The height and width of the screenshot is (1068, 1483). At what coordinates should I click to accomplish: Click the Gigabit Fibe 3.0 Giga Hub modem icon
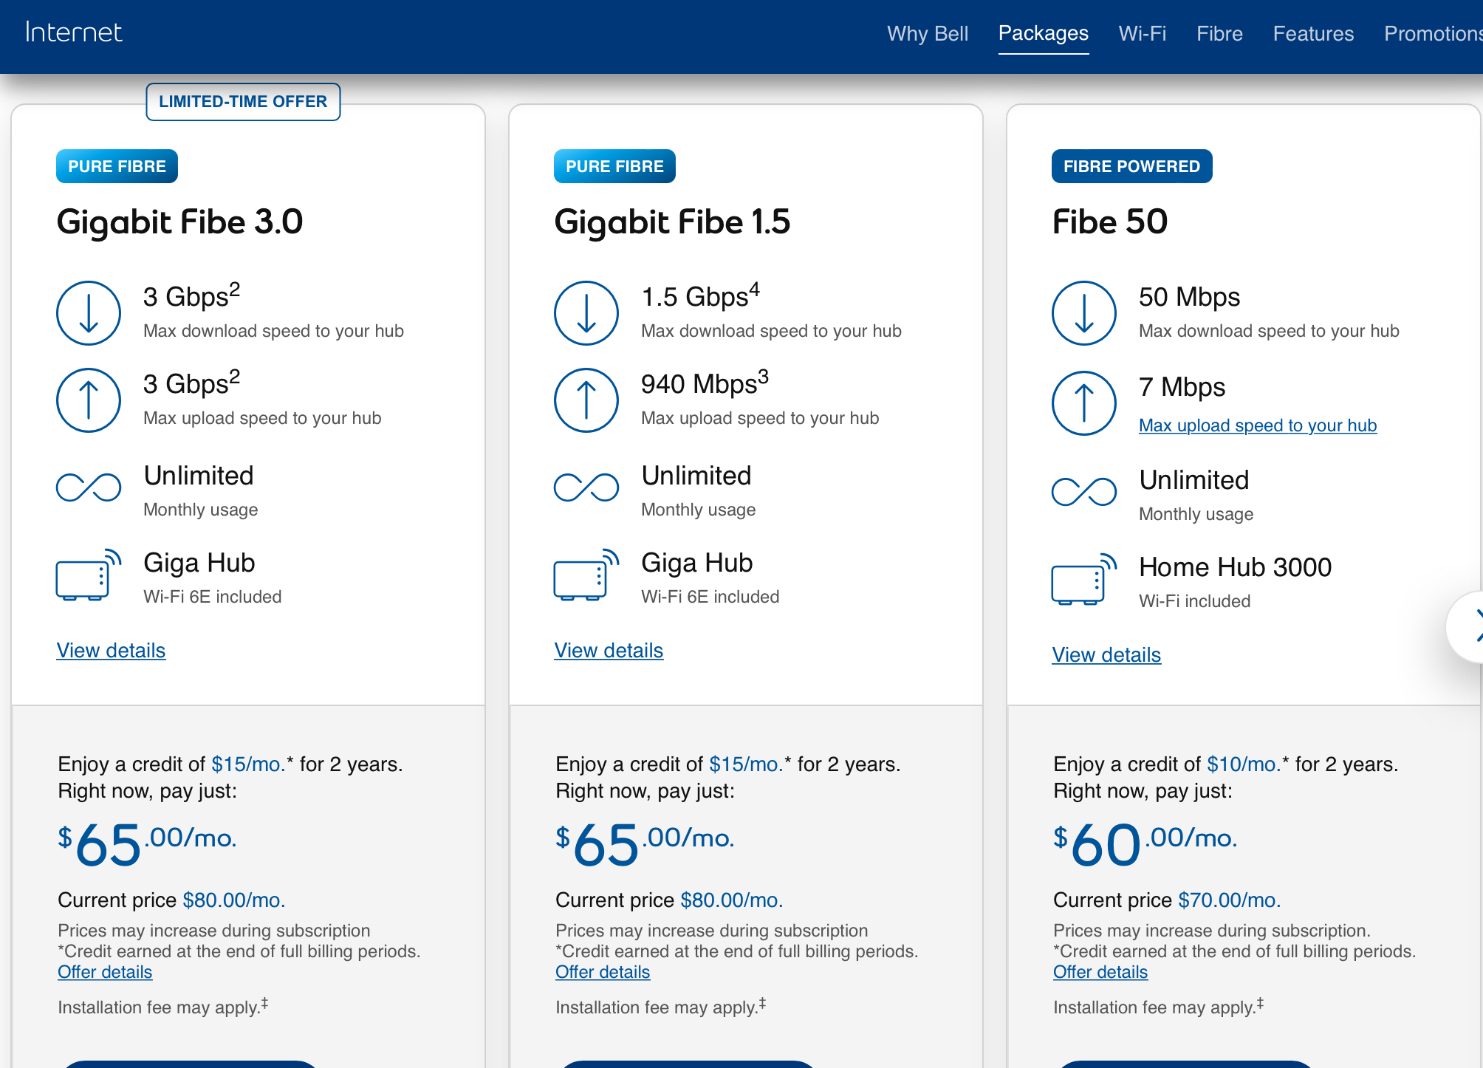(89, 575)
